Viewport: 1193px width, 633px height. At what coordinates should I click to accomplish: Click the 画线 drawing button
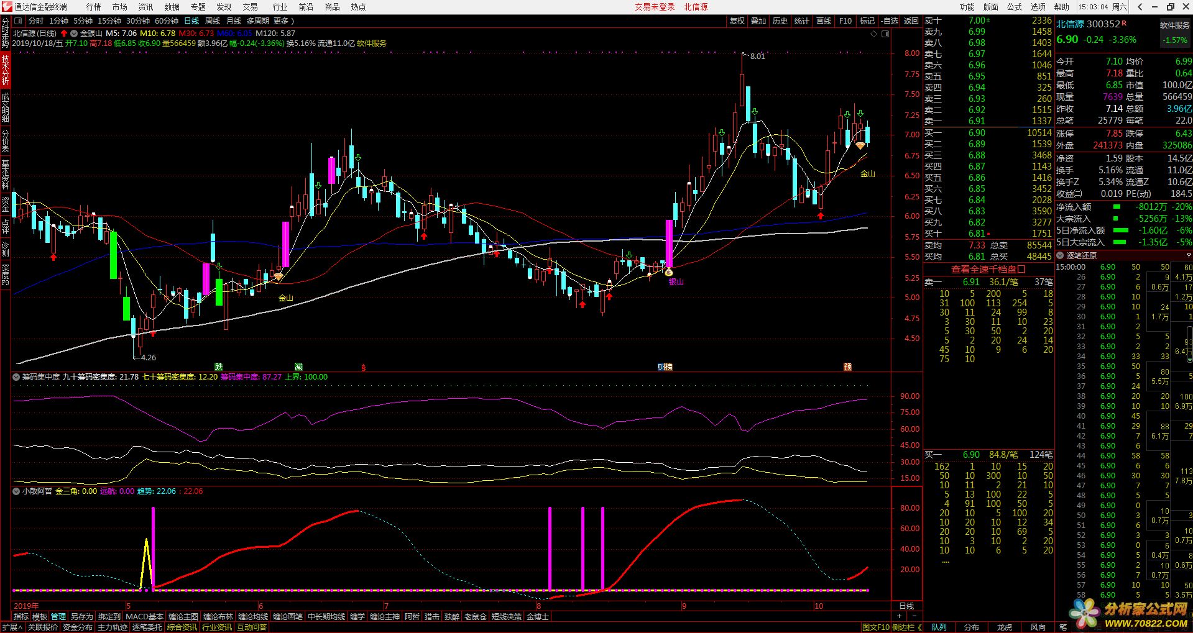824,21
